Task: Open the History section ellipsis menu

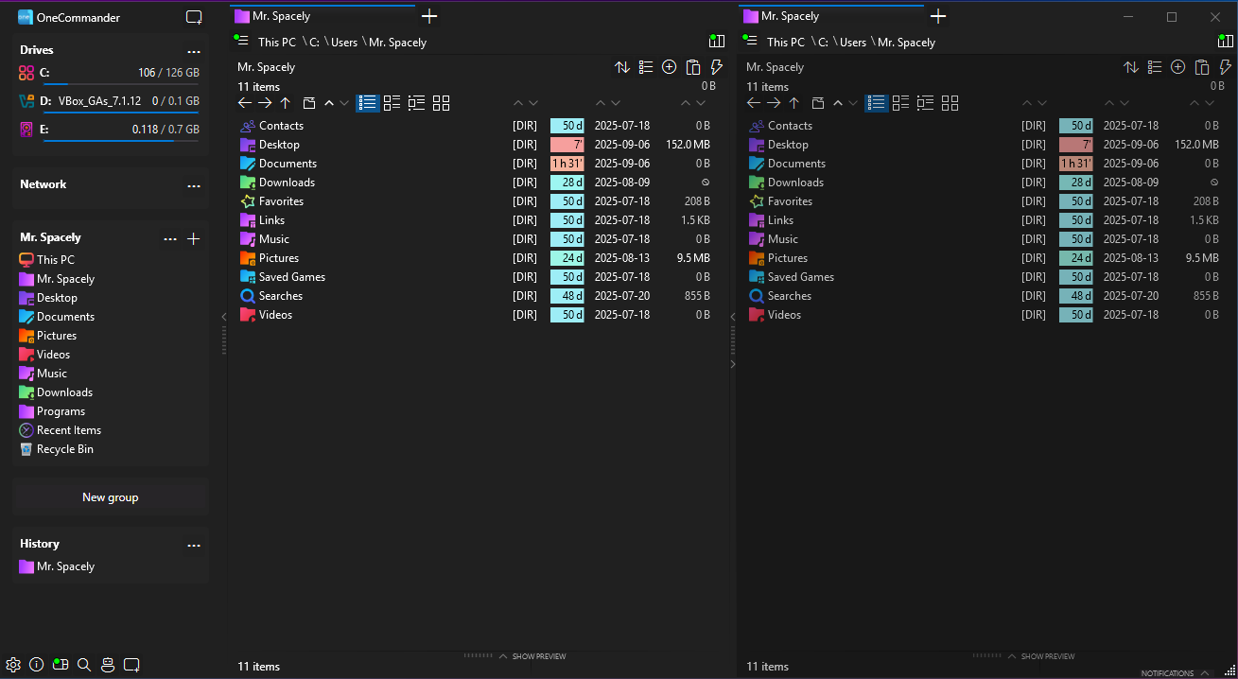Action: pyautogui.click(x=194, y=545)
